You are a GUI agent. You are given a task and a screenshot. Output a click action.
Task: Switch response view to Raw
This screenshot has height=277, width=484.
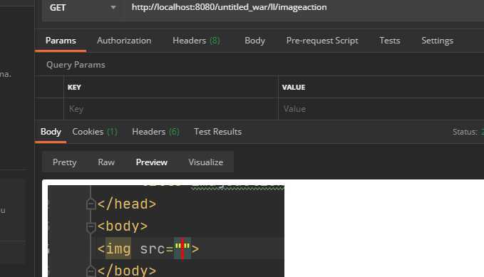106,162
